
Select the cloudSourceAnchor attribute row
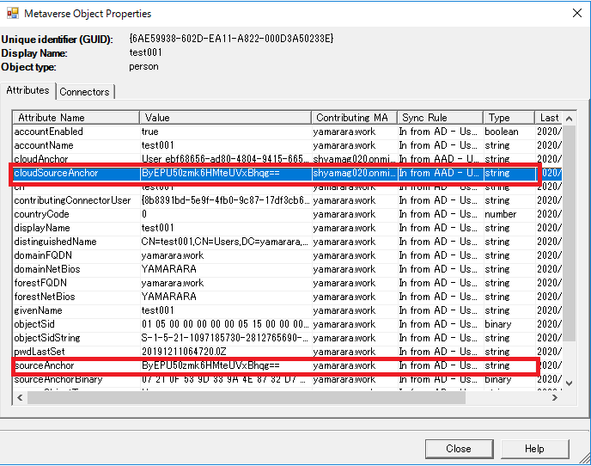tap(288, 173)
